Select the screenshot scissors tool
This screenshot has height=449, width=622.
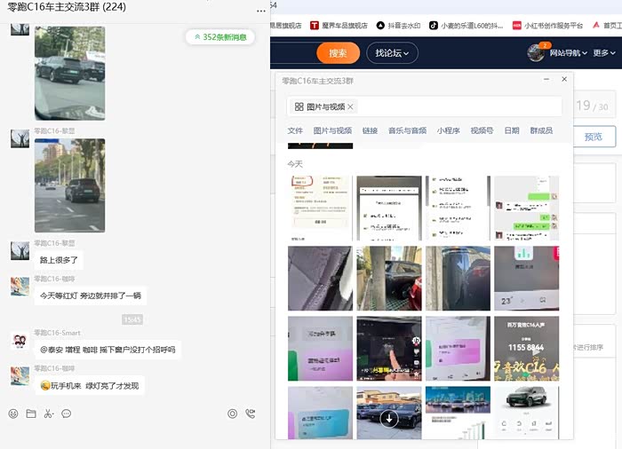[48, 414]
